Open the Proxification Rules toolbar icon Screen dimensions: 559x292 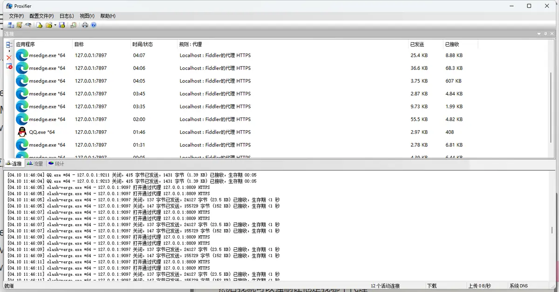tap(20, 25)
